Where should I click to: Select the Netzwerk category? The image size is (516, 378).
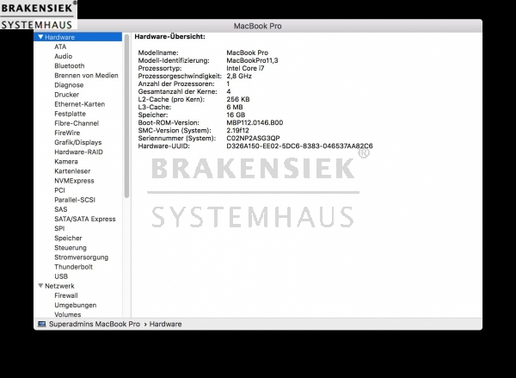point(59,286)
